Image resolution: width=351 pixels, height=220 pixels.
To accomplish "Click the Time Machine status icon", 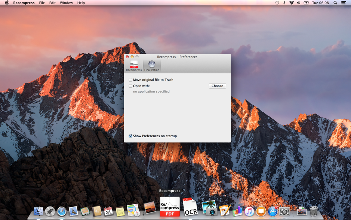I will pyautogui.click(x=277, y=3).
